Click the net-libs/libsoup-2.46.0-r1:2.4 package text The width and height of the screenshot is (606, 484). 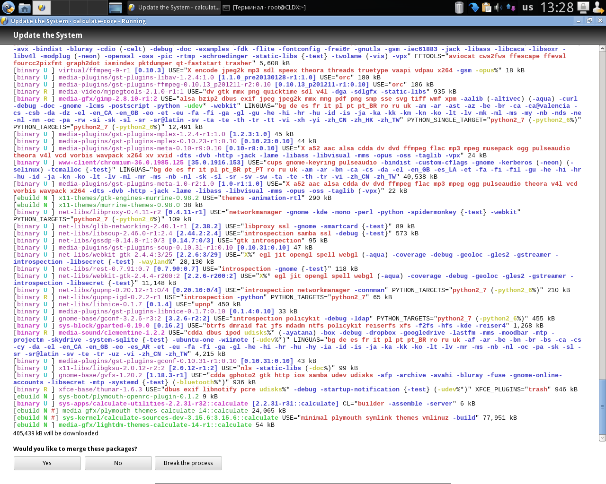tap(116, 233)
